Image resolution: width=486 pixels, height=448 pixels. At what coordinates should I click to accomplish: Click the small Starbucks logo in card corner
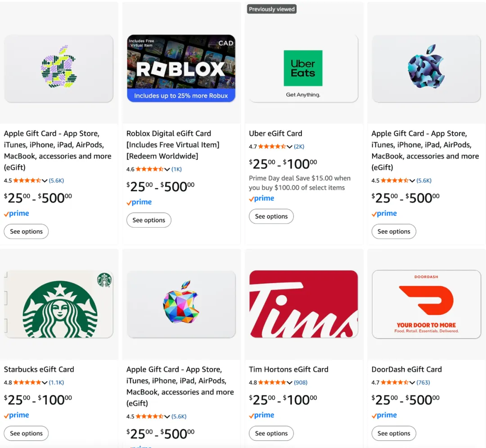[x=104, y=280]
